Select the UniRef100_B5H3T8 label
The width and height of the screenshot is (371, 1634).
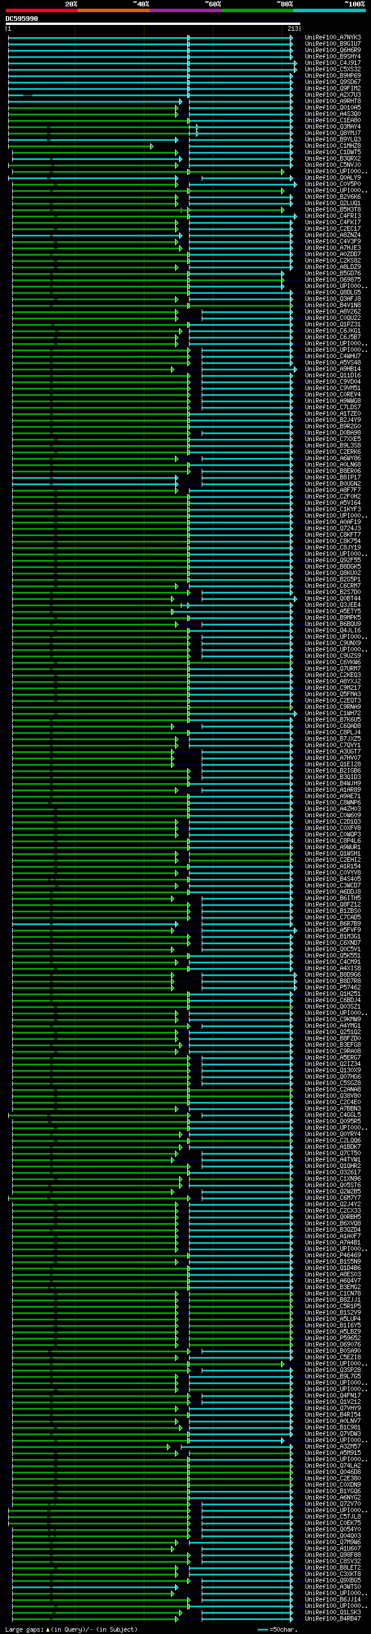tap(333, 209)
